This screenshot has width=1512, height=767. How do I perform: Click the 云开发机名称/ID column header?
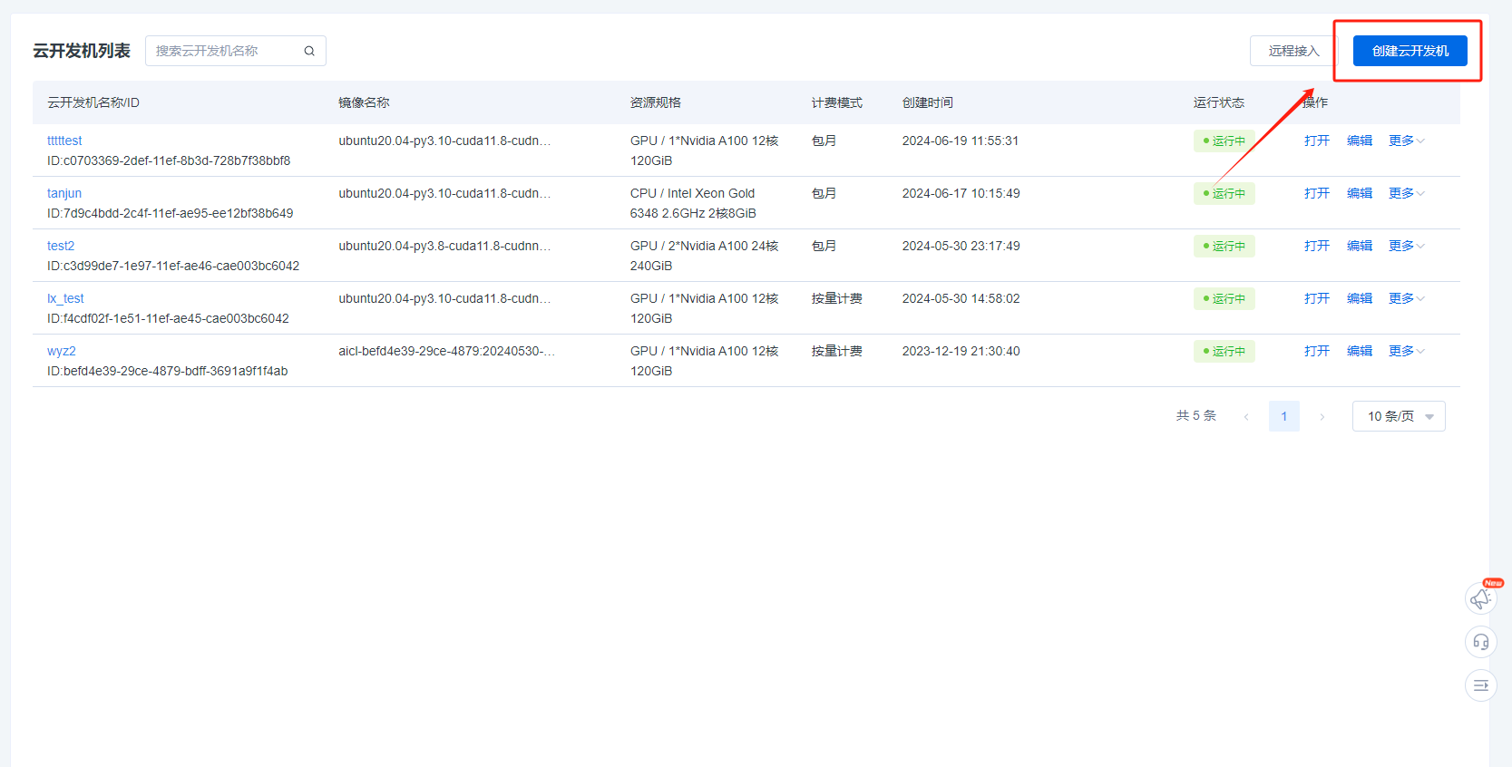93,102
